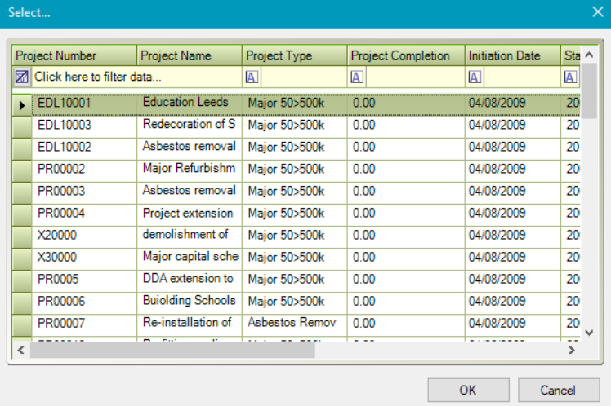Click the scroll down arrow of the vertical scrollbar

click(x=589, y=333)
